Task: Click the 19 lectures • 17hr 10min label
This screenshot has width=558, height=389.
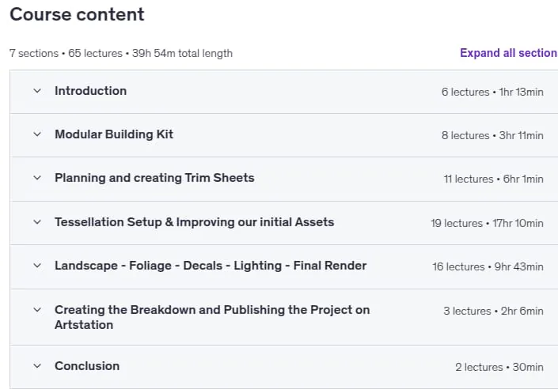Action: (488, 223)
